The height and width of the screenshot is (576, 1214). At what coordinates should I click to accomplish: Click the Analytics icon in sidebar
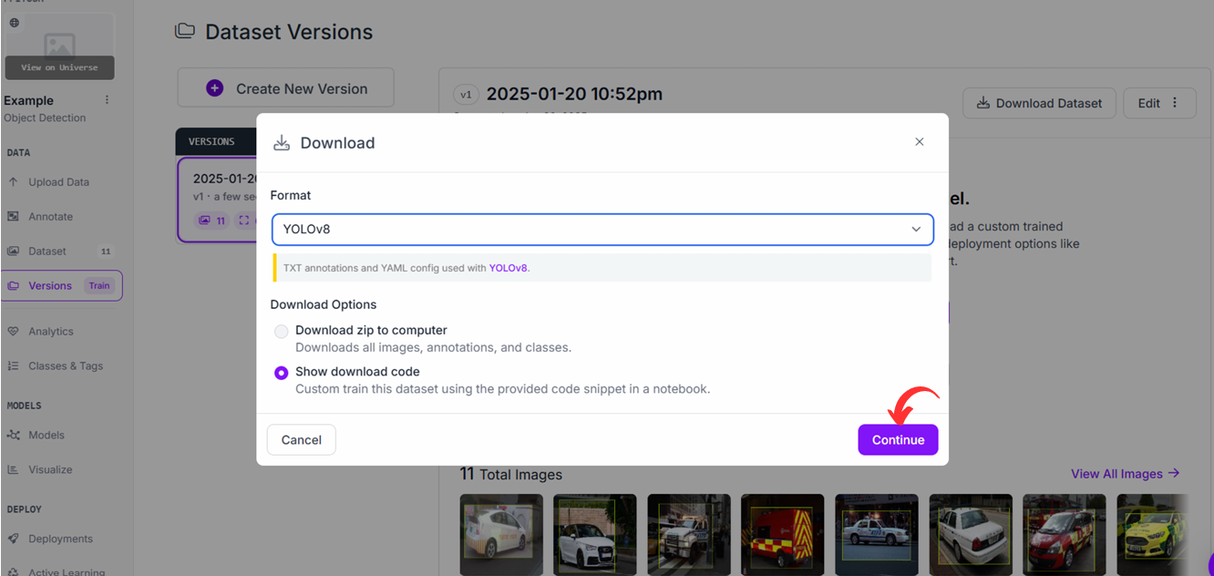pyautogui.click(x=13, y=332)
